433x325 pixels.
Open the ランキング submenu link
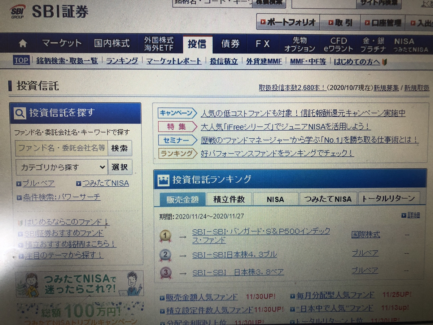pos(122,61)
